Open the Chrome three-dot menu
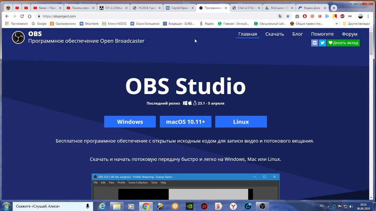The width and height of the screenshot is (376, 211). click(x=368, y=16)
